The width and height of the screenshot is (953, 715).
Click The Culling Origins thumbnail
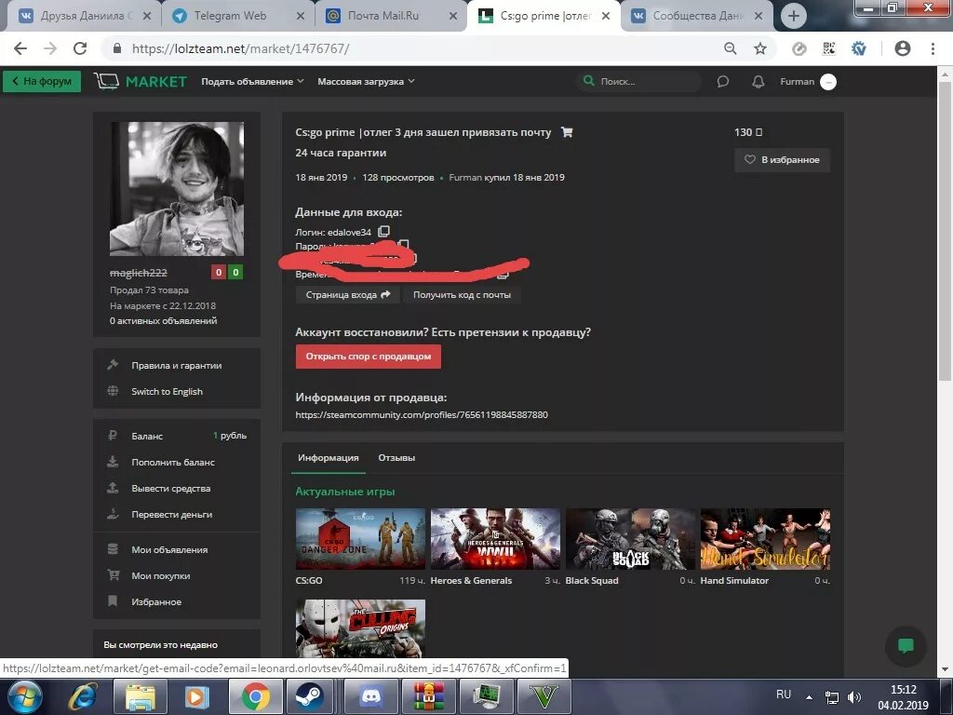pyautogui.click(x=360, y=628)
